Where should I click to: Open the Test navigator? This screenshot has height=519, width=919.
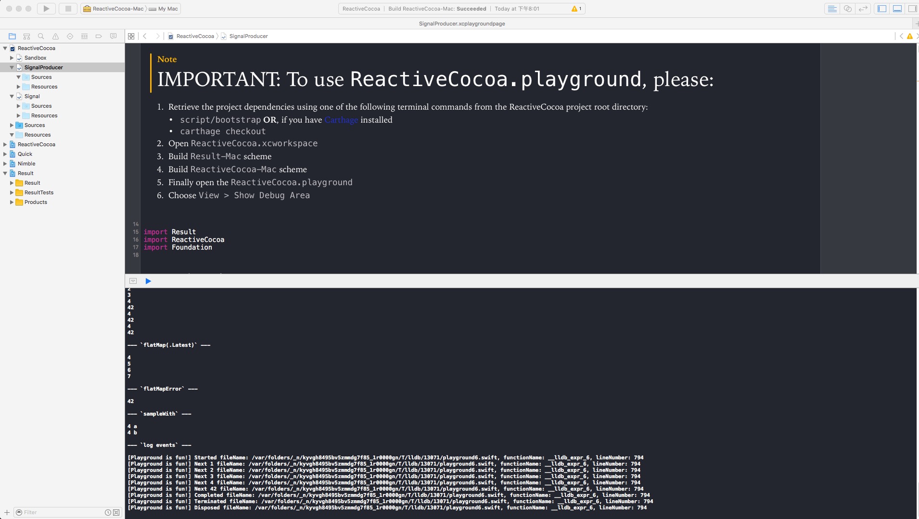[x=70, y=36]
